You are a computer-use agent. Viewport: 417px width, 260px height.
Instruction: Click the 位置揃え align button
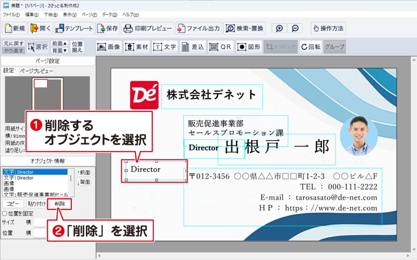77,47
